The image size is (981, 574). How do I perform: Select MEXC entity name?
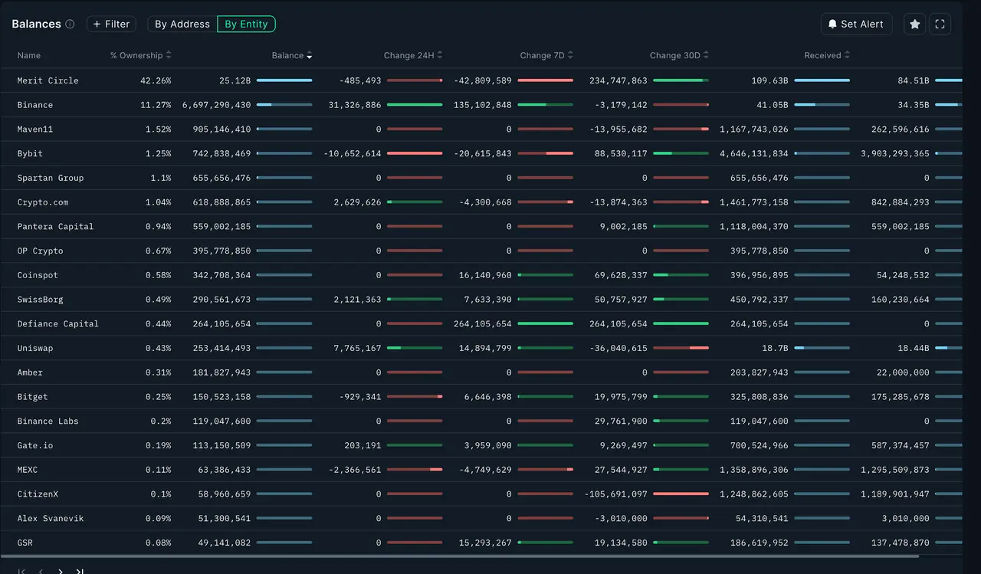click(28, 470)
